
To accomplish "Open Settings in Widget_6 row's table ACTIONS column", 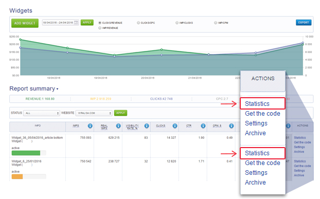I will pyautogui.click(x=299, y=171).
